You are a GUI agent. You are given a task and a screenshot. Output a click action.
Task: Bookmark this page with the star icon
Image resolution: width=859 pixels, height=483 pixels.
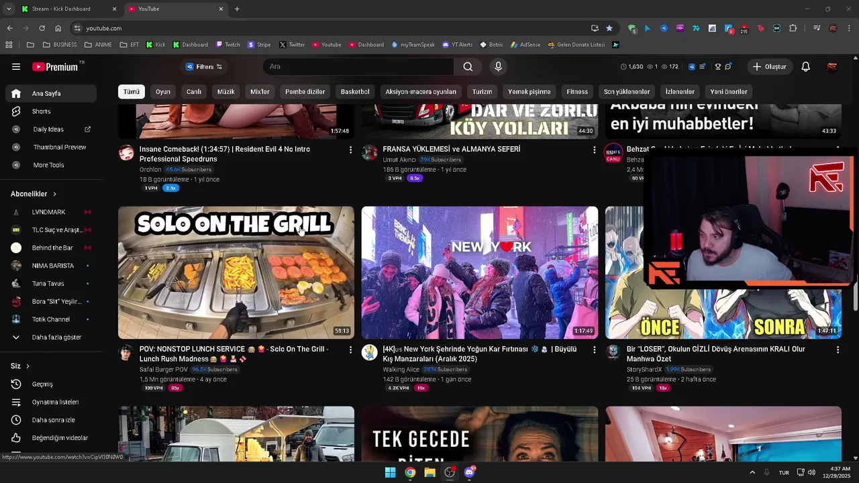pos(609,28)
